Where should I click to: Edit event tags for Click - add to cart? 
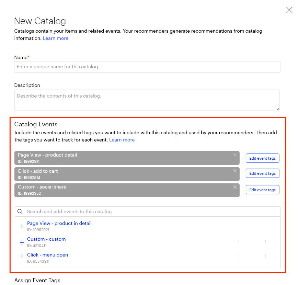(x=262, y=173)
